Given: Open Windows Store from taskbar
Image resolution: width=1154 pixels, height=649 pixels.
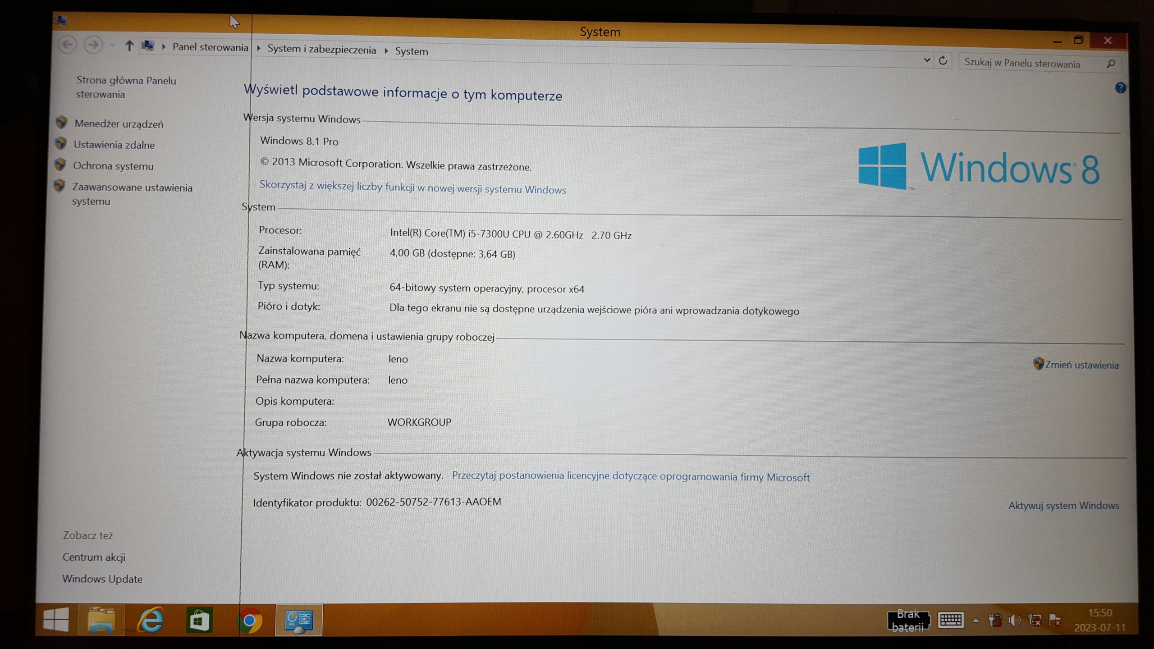Looking at the screenshot, I should [x=199, y=621].
